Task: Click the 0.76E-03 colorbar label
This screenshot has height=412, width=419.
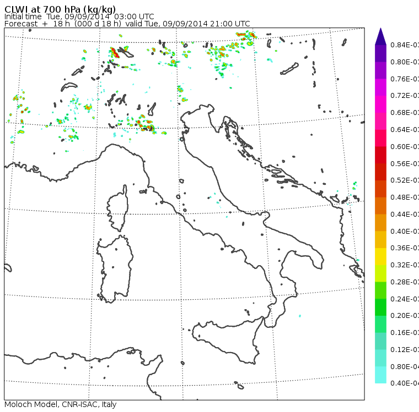Action: point(405,79)
